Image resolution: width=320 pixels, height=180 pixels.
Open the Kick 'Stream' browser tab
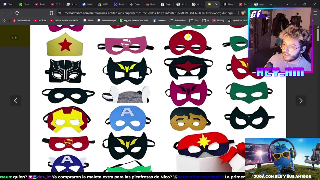tap(24, 4)
